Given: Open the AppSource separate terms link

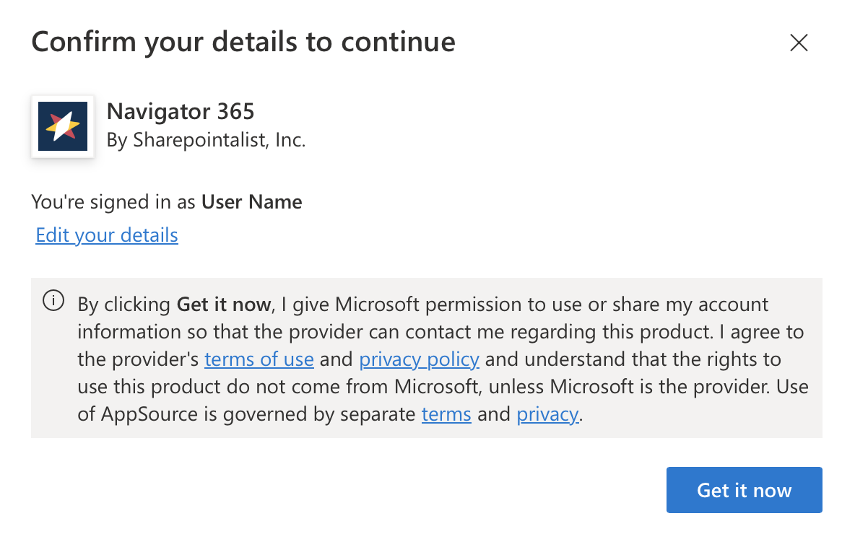Looking at the screenshot, I should click(446, 414).
